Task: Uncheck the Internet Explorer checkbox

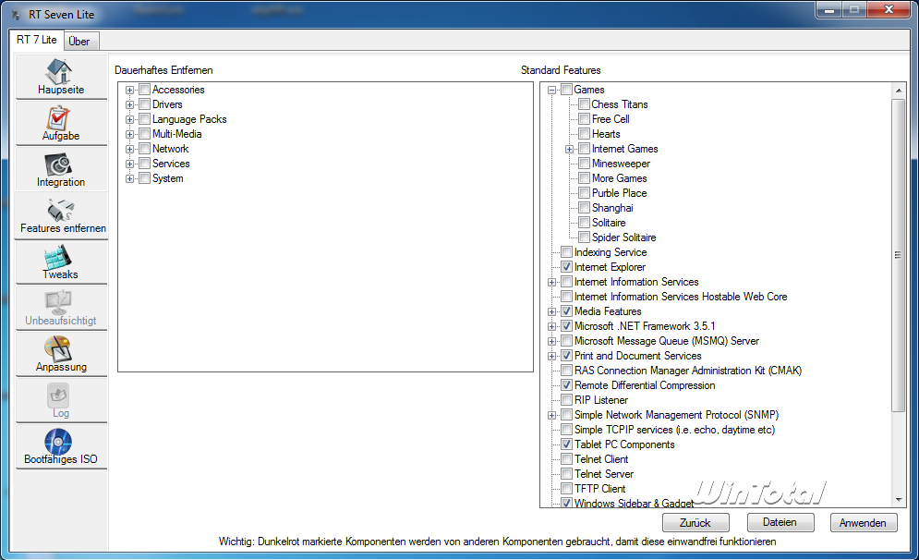Action: (567, 267)
